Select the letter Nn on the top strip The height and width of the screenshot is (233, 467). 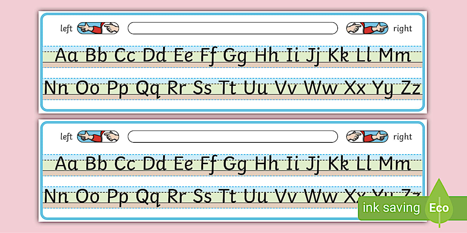[x=55, y=88]
